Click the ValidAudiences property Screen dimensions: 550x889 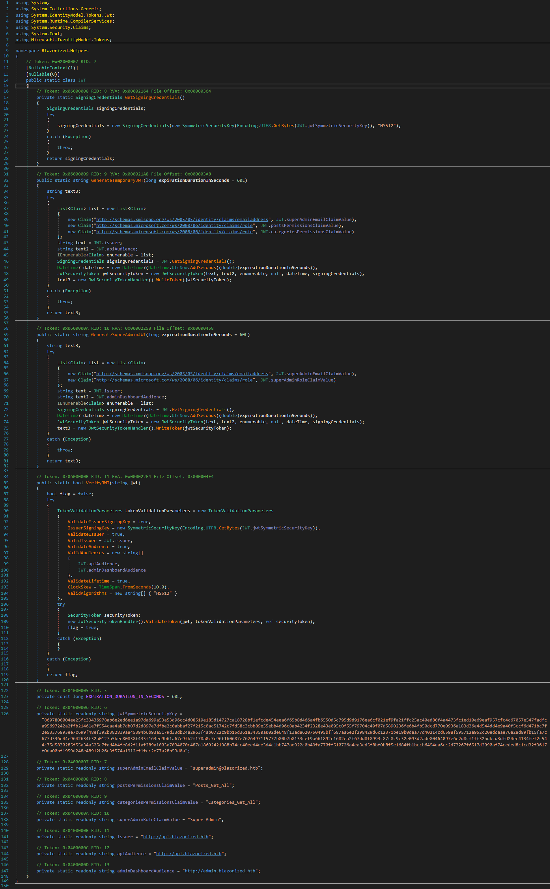(x=86, y=553)
